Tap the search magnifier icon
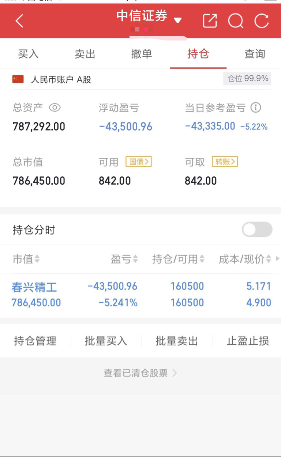Screen dimensions: 281x457 pyautogui.click(x=236, y=21)
